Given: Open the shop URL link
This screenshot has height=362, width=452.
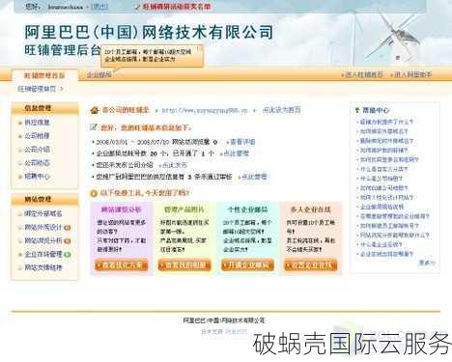Looking at the screenshot, I should click(205, 110).
